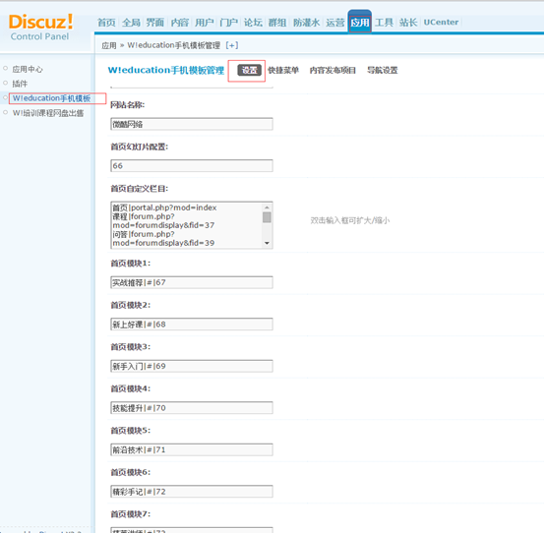The height and width of the screenshot is (534, 545).
Task: Click the [+] add shortcut link in breadcrumb
Action: (231, 45)
